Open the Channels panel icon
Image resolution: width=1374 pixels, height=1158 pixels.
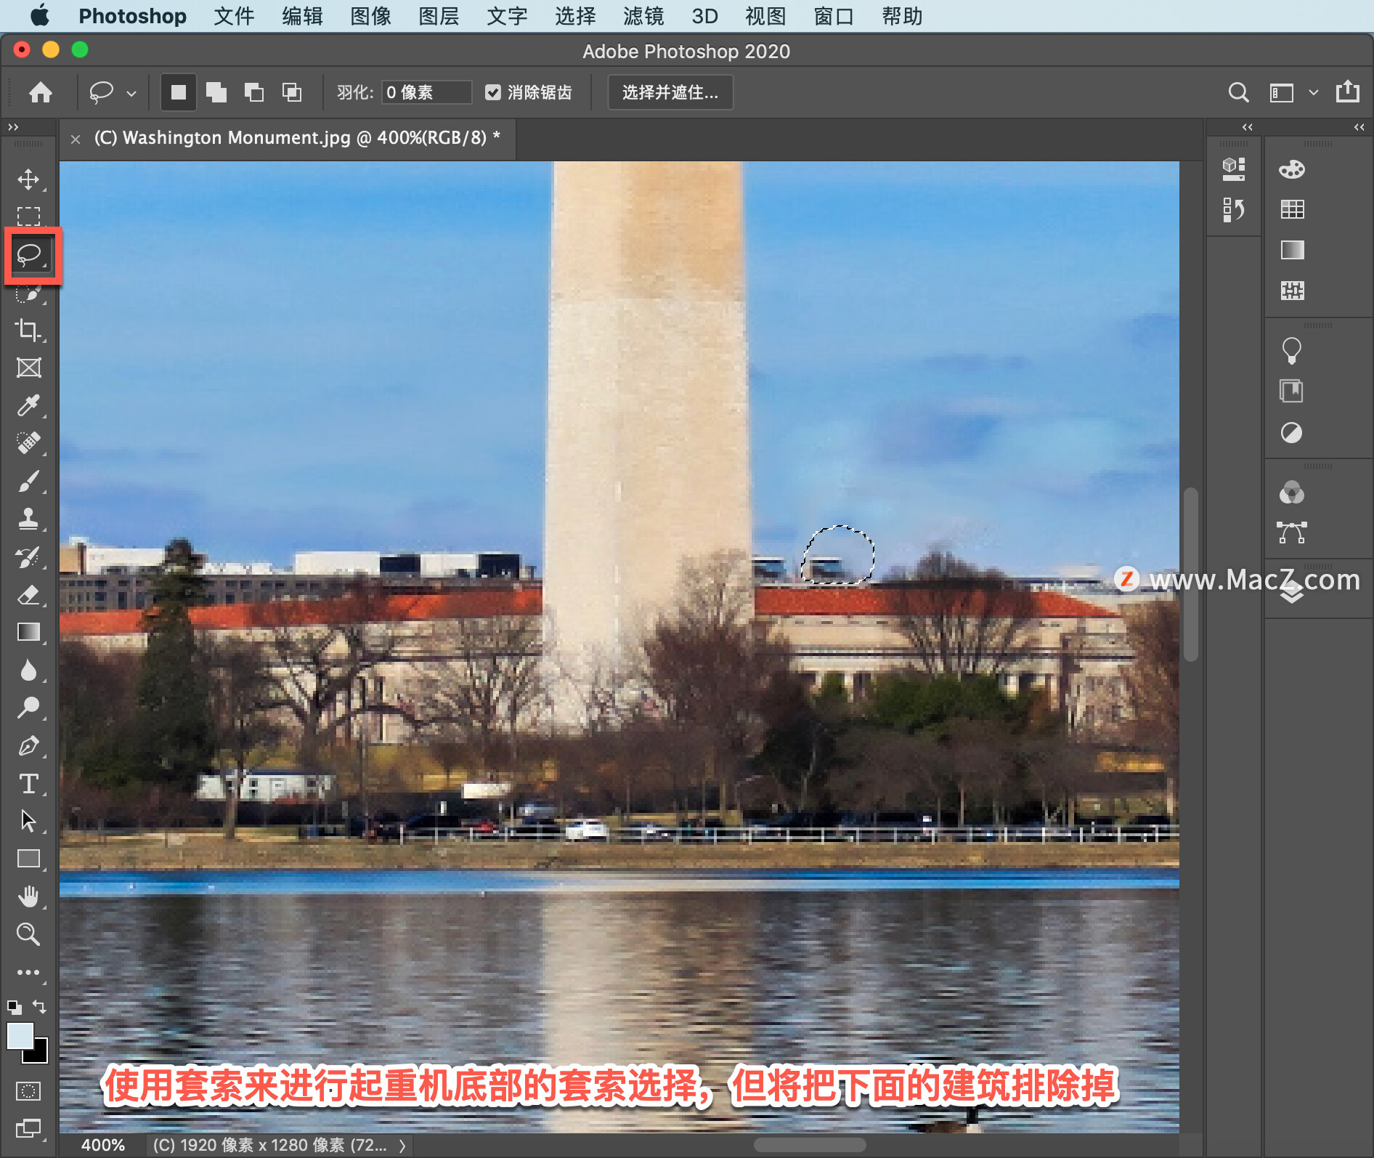point(1292,493)
